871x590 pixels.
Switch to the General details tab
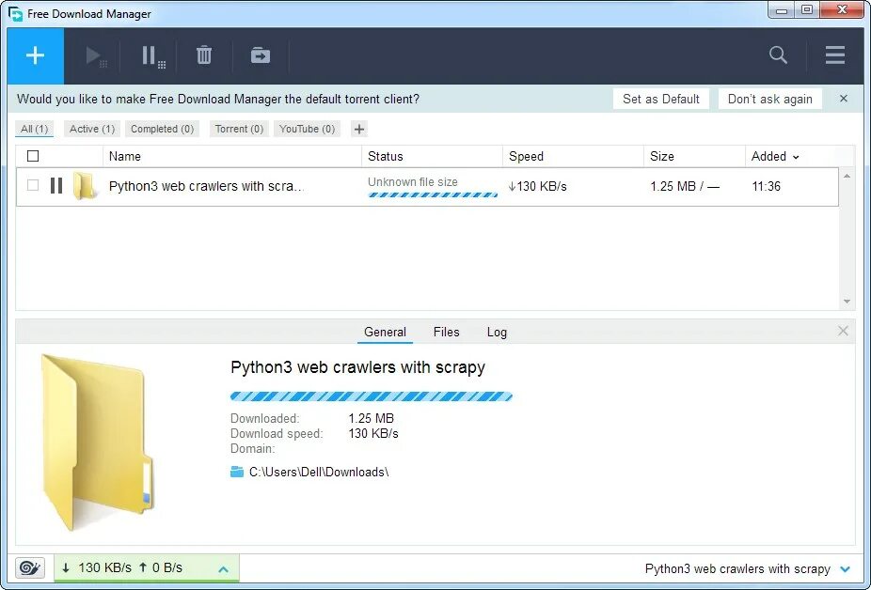pyautogui.click(x=385, y=332)
